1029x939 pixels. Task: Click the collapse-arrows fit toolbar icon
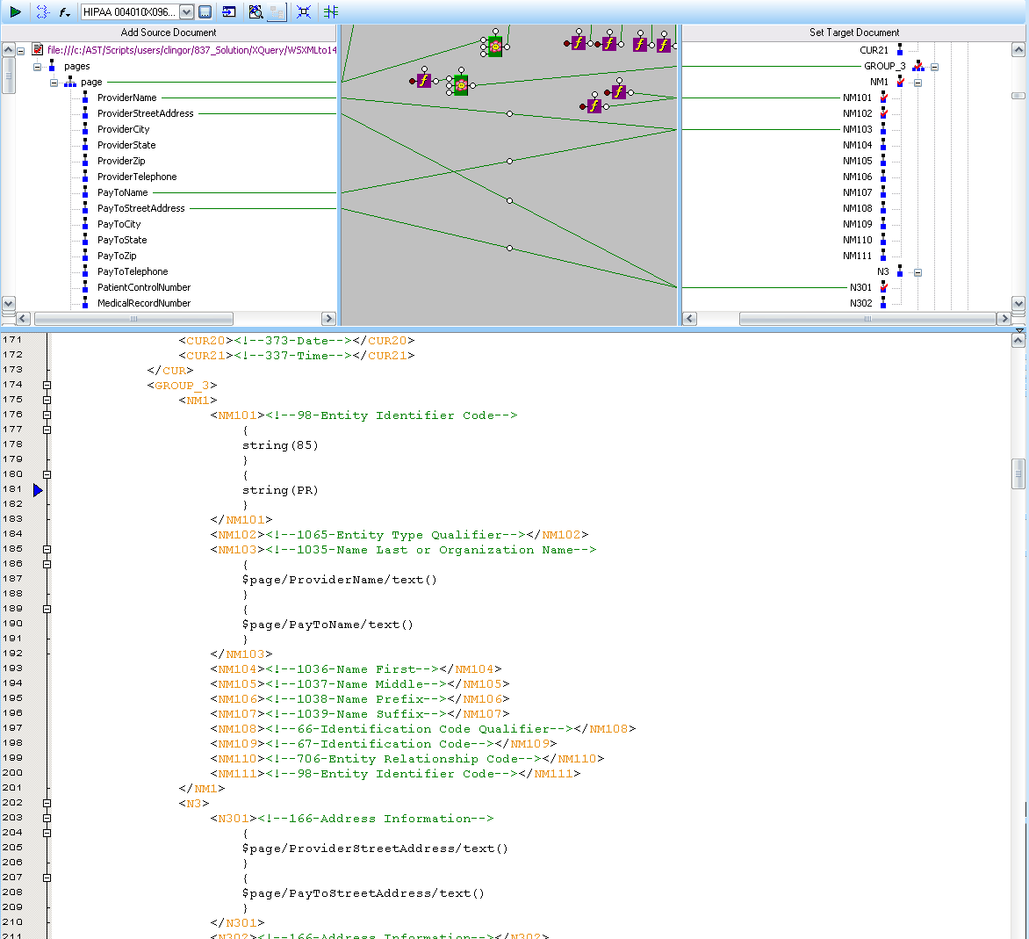304,11
